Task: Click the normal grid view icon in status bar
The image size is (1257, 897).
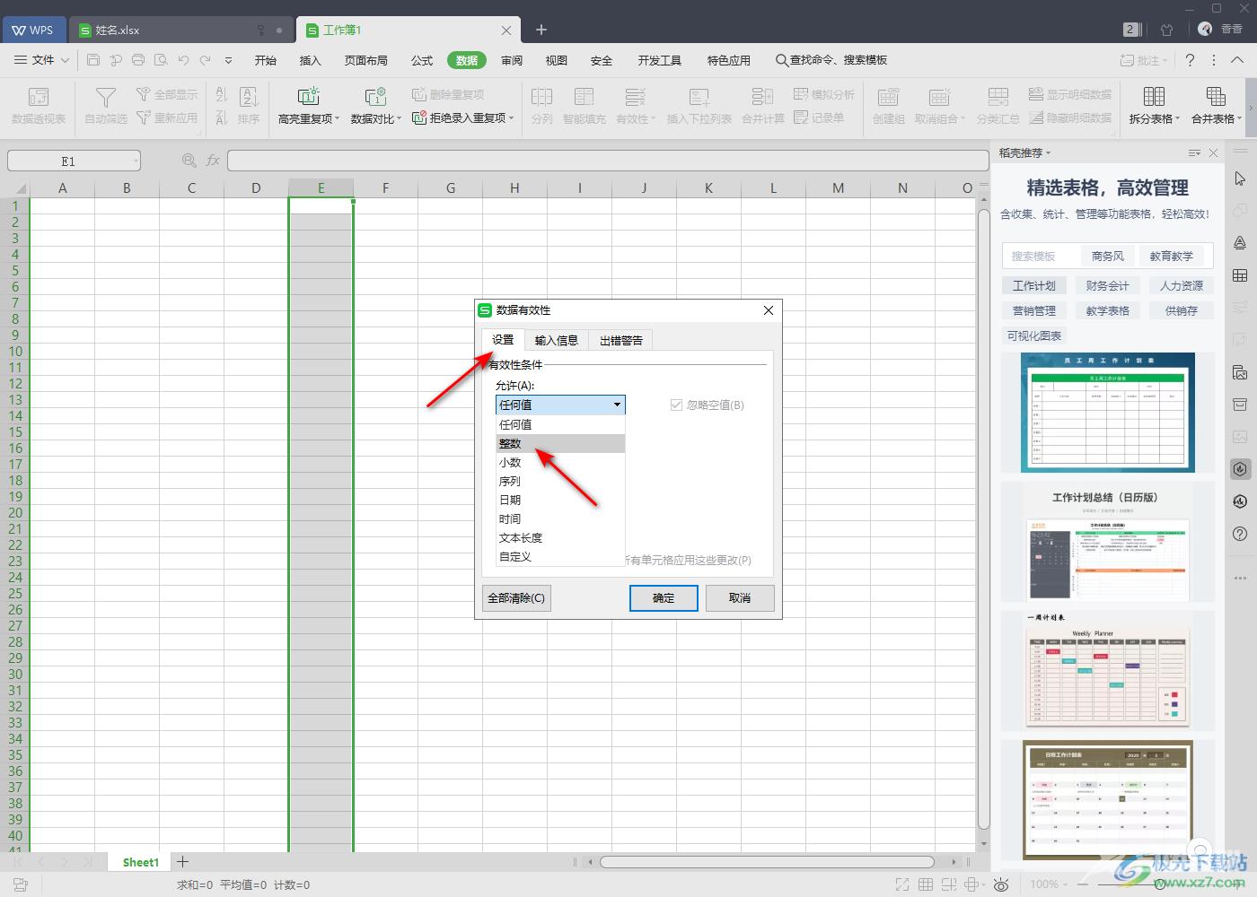Action: click(x=926, y=884)
